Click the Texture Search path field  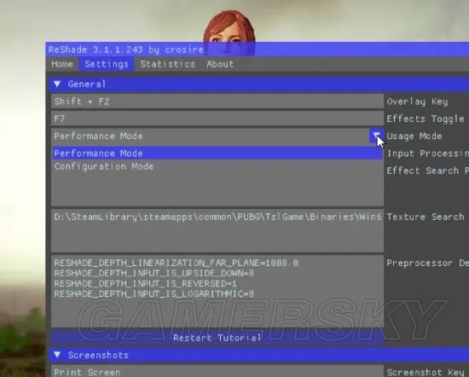tap(217, 230)
